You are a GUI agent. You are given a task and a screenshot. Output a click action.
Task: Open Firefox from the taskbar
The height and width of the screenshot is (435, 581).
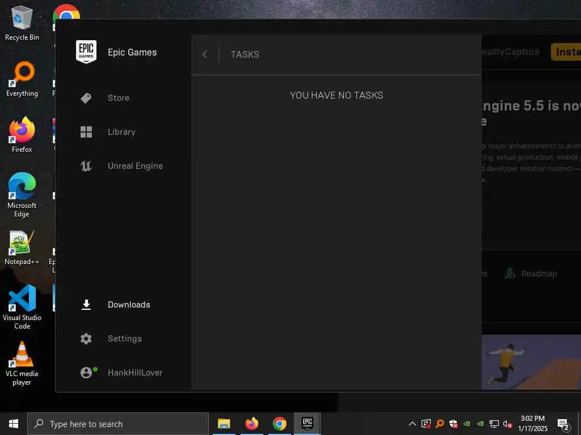click(x=251, y=424)
